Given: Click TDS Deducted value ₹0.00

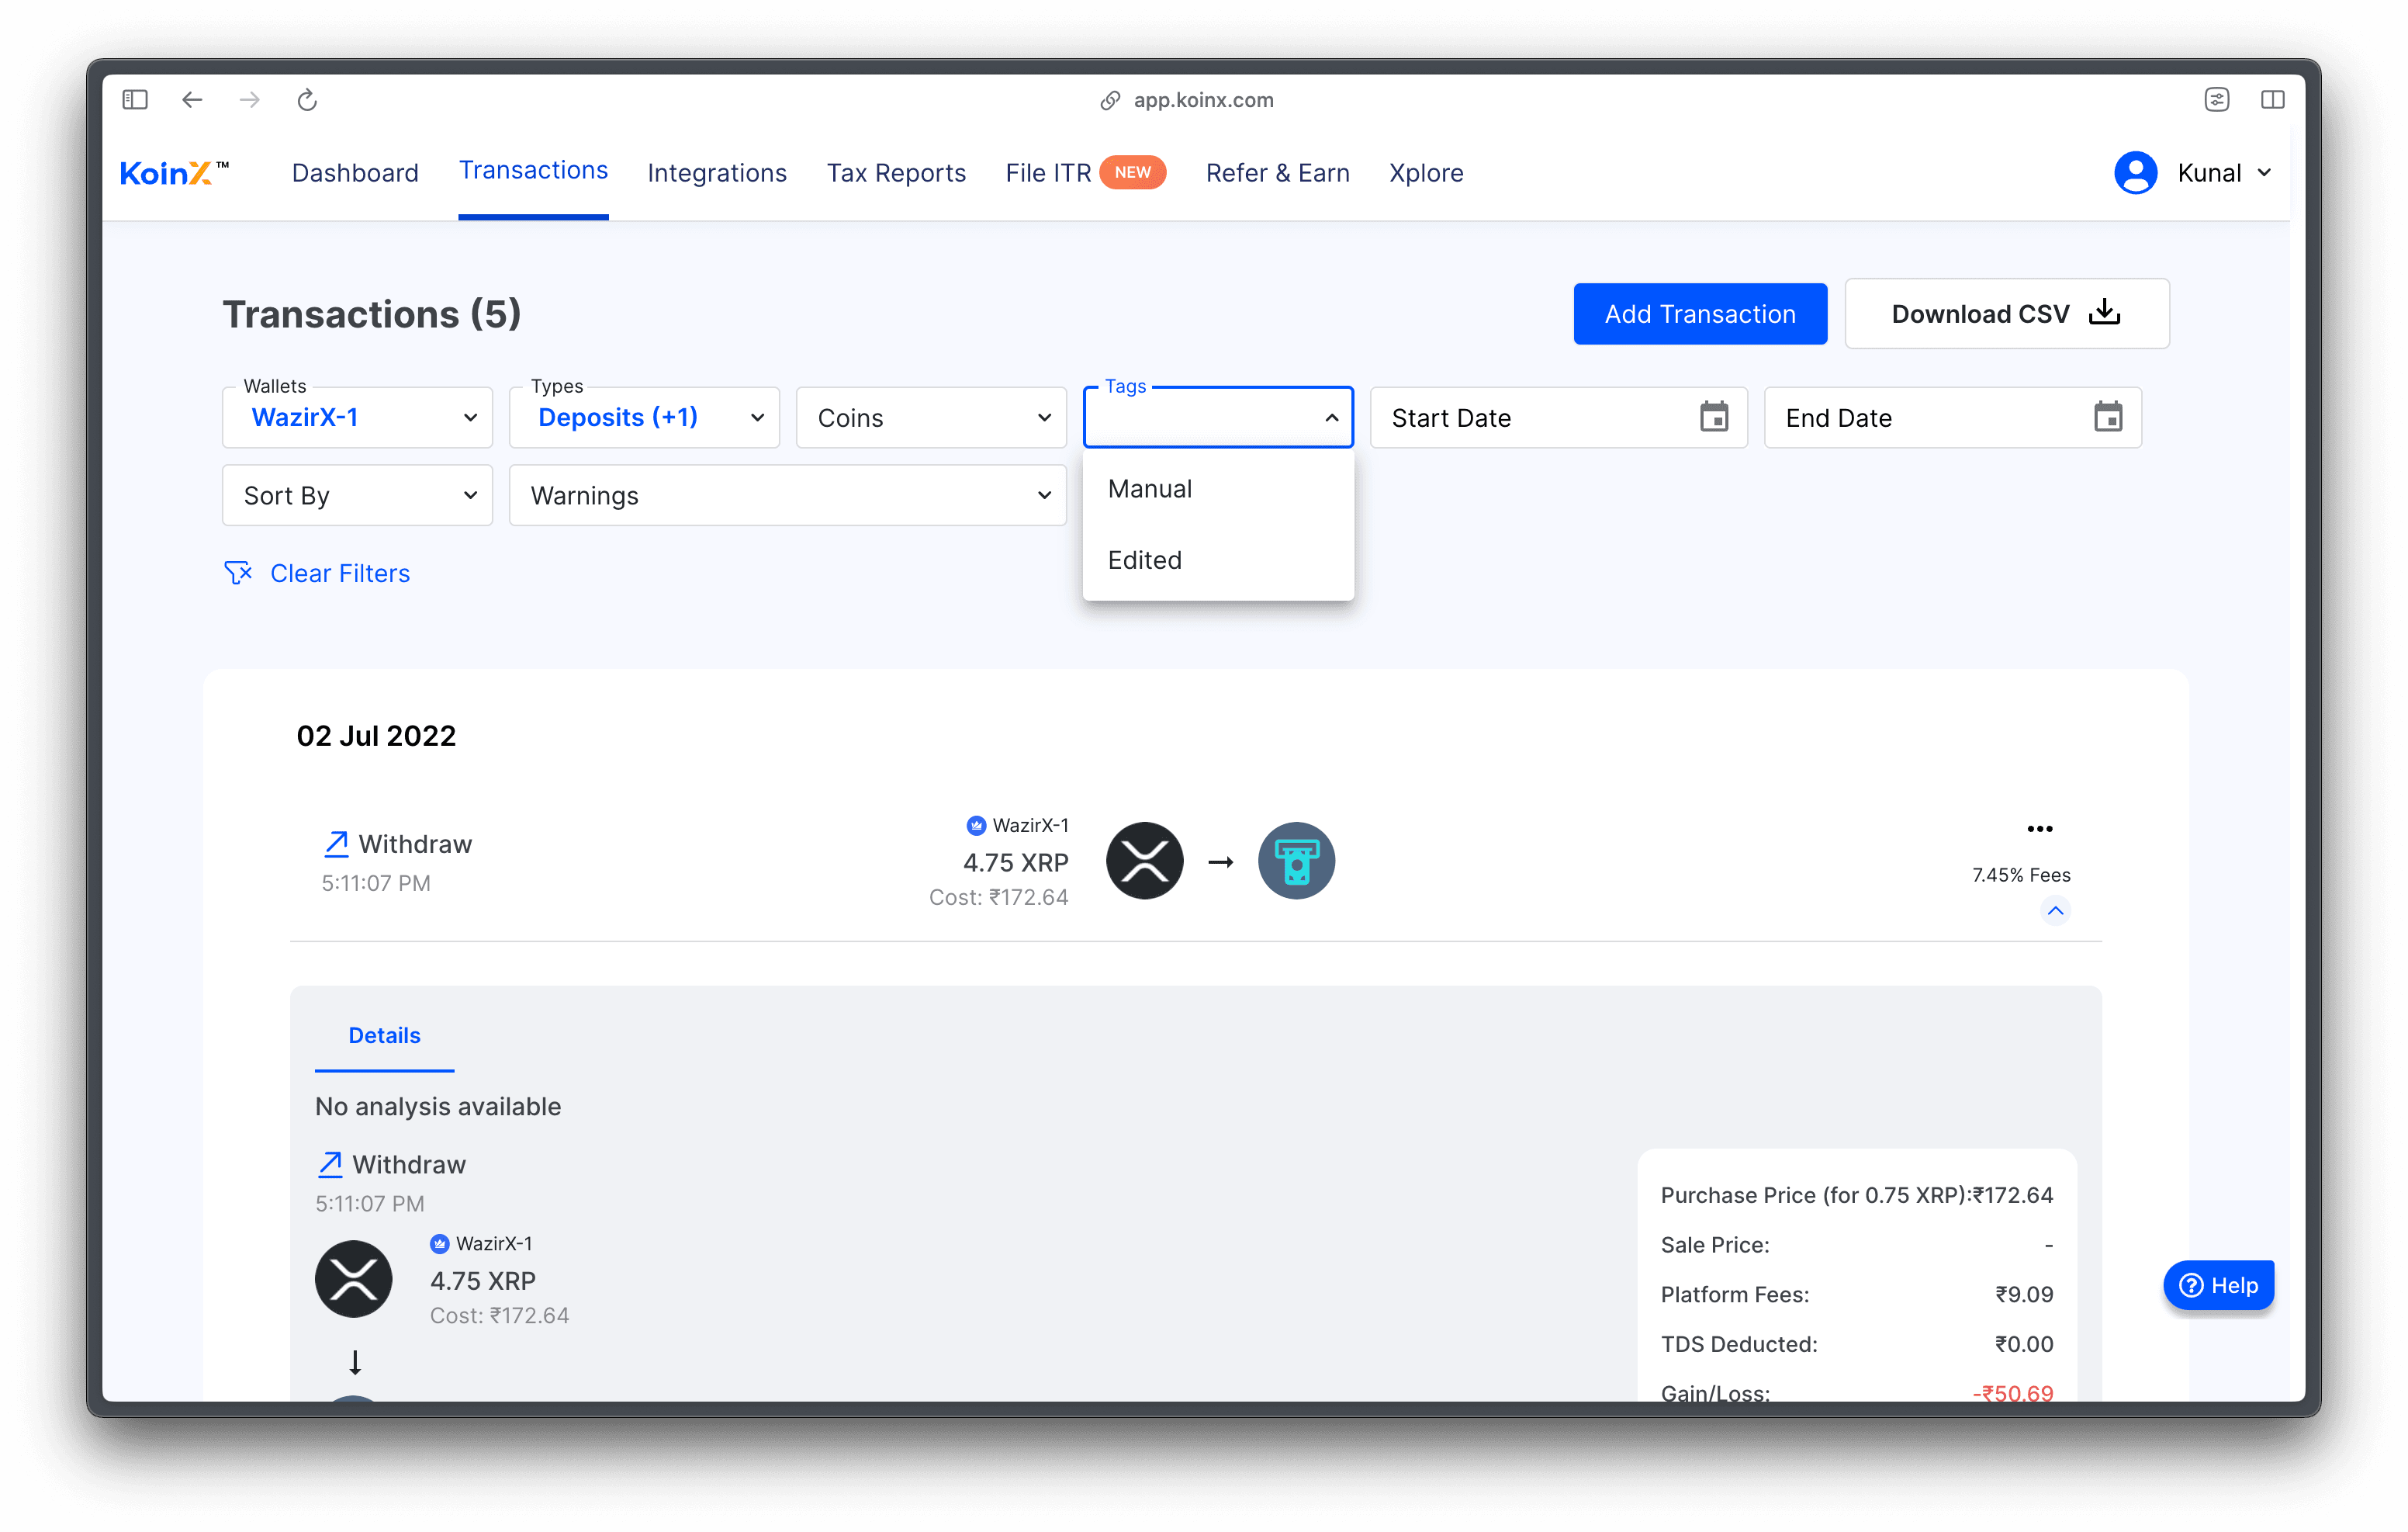Looking at the screenshot, I should [x=2024, y=1344].
